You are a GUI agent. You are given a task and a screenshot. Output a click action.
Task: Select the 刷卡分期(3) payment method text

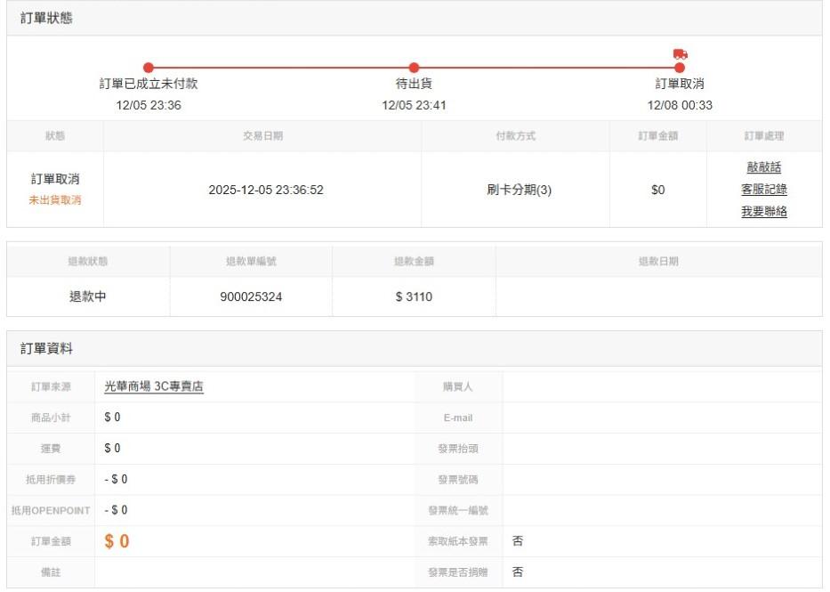click(x=520, y=190)
